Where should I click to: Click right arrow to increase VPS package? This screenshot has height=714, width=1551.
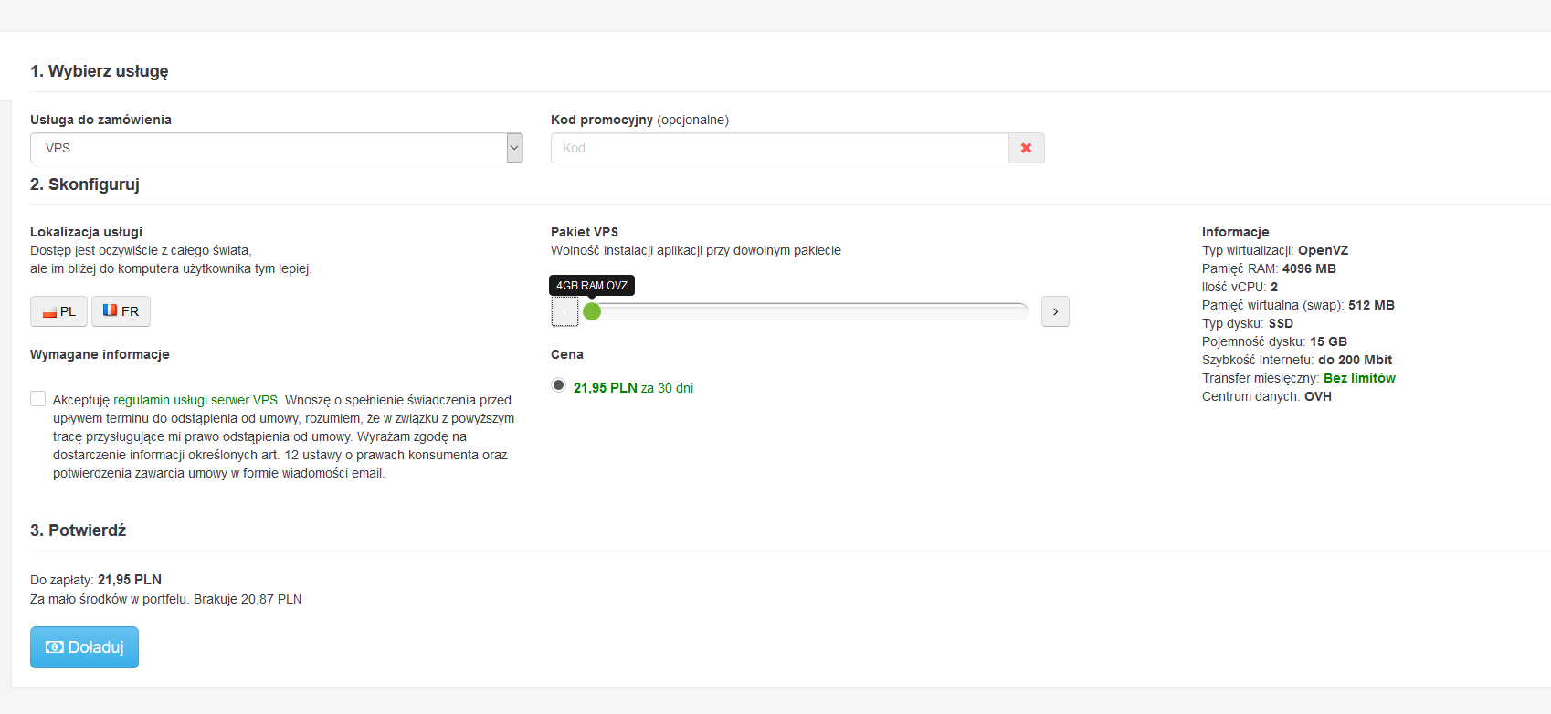(1055, 311)
